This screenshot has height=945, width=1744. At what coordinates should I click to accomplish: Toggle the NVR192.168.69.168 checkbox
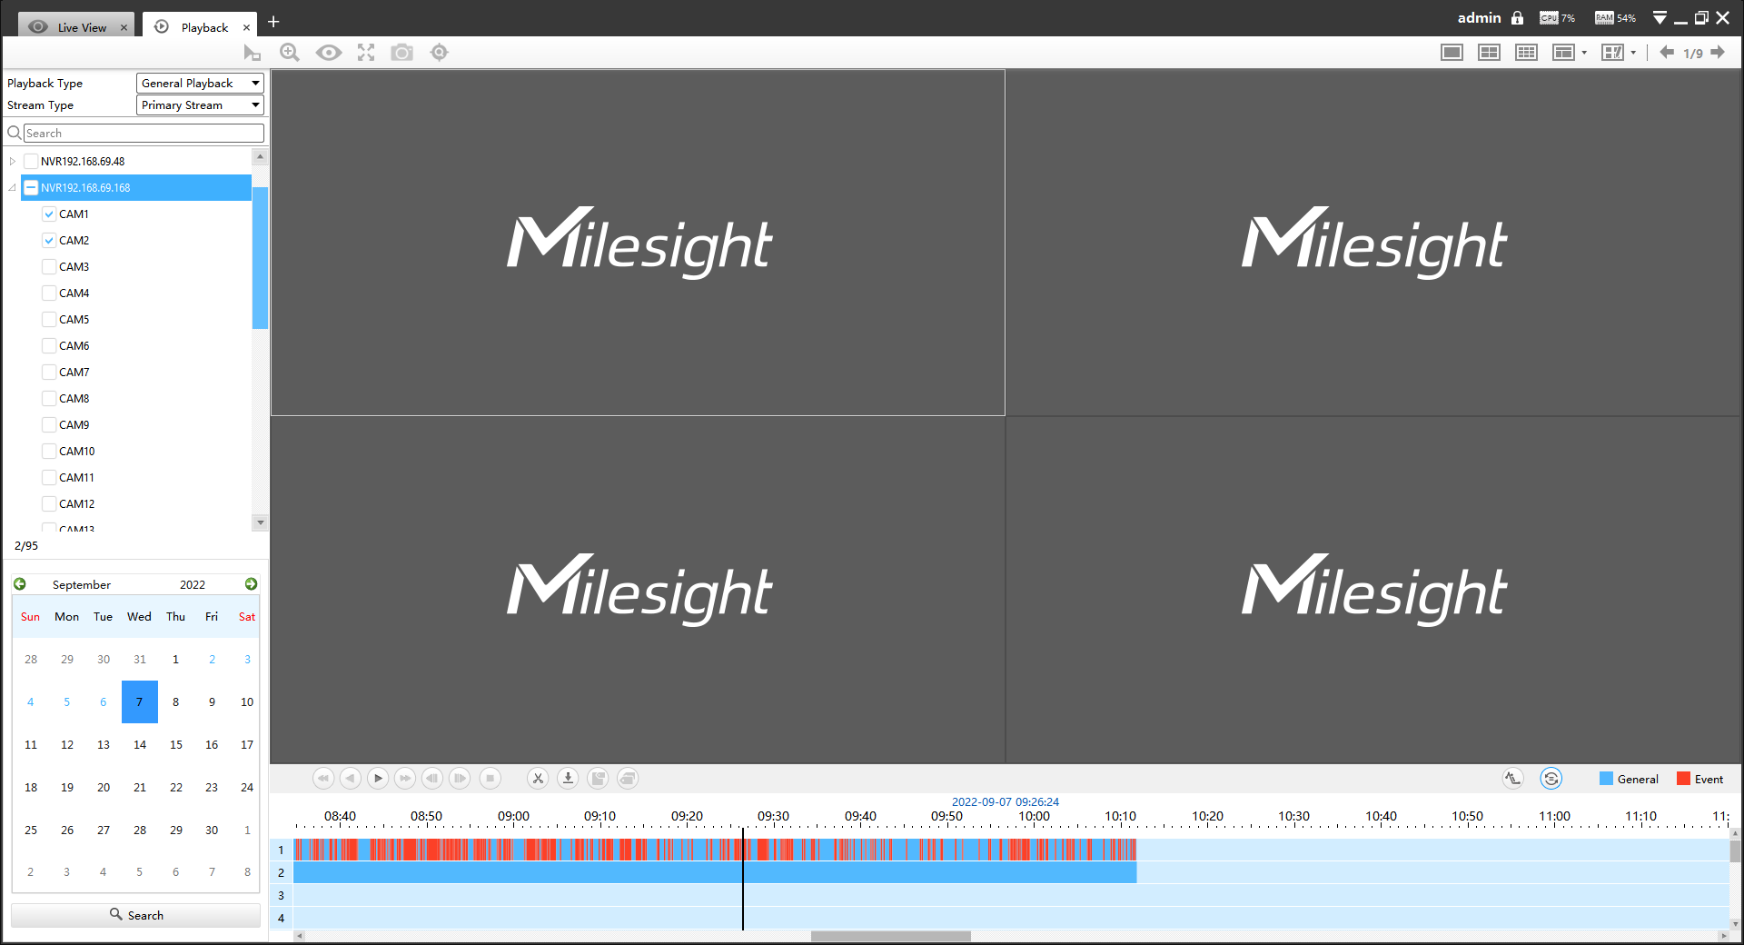click(x=31, y=188)
